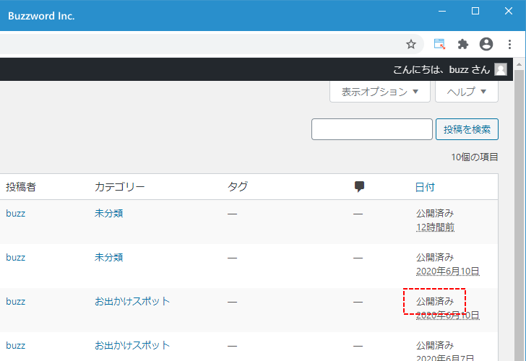Minimize the Buzzword Inc. window
Image resolution: width=526 pixels, height=361 pixels.
tap(442, 11)
